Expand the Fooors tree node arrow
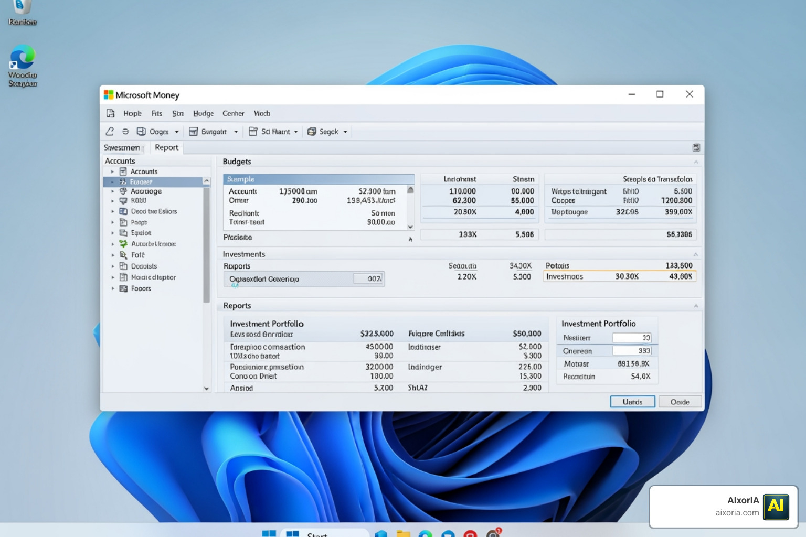This screenshot has width=806, height=537. pyautogui.click(x=112, y=288)
